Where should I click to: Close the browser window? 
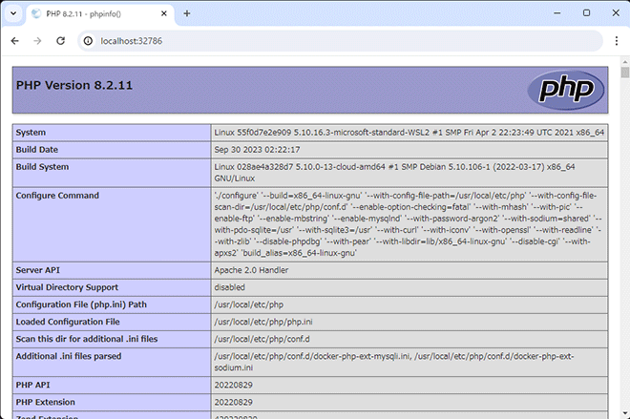point(616,13)
